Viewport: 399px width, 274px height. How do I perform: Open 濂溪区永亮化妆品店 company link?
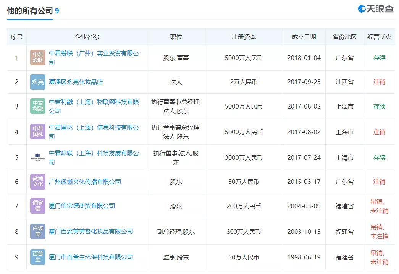(76, 82)
